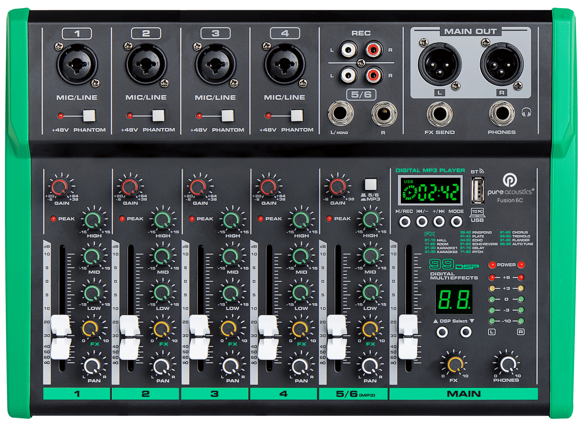The height and width of the screenshot is (427, 583).
Task: Click the channel 2 PAN knob
Action: click(x=162, y=365)
